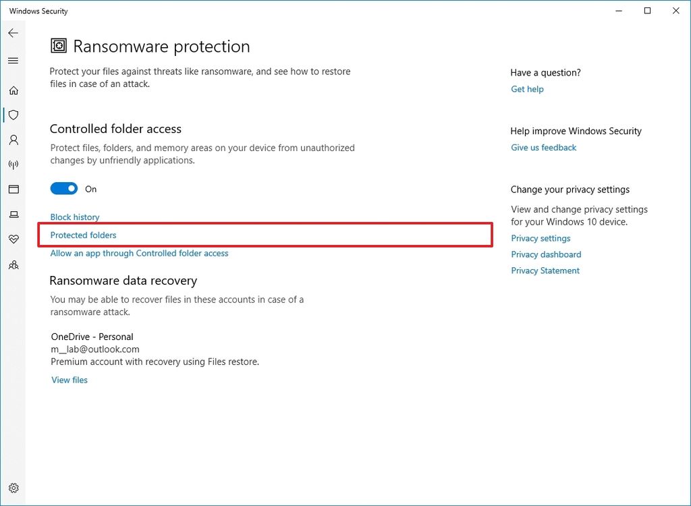Open Allow an app through Controlled folder access
This screenshot has width=691, height=506.
138,253
